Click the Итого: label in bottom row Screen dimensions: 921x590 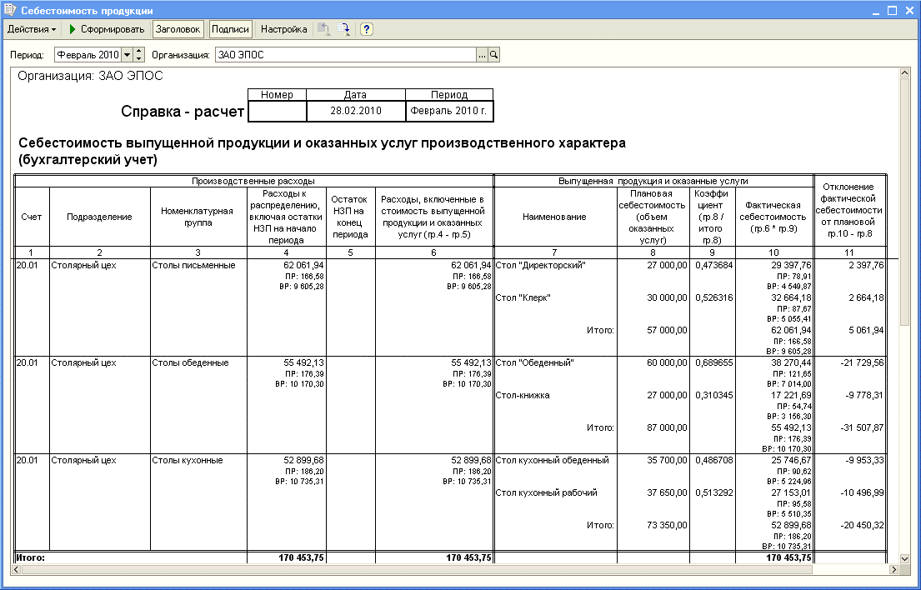(x=31, y=557)
